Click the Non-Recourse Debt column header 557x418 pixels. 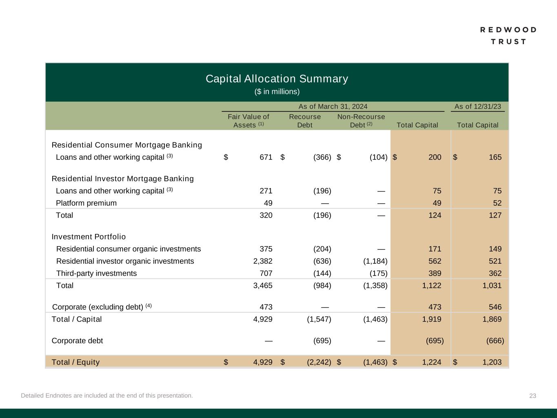pyautogui.click(x=361, y=121)
